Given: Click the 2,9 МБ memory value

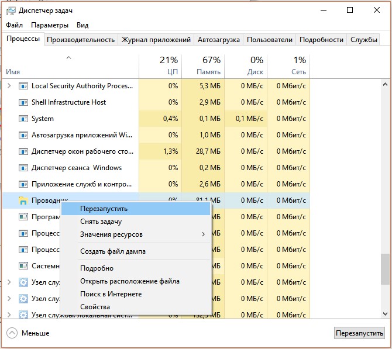Looking at the screenshot, I should click(x=210, y=102).
